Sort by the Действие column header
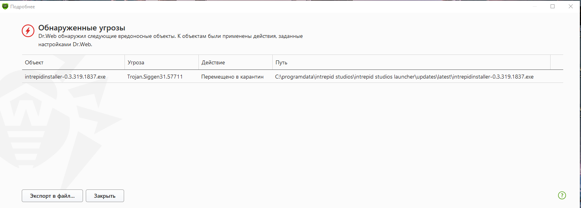 click(236, 62)
